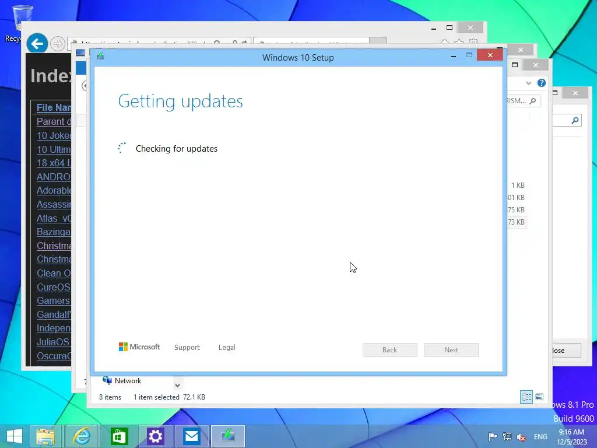
Task: Click the Next button in Windows 10 Setup
Action: [451, 350]
